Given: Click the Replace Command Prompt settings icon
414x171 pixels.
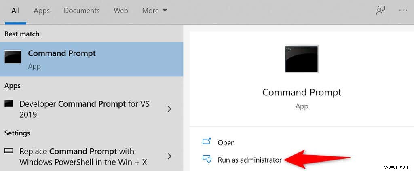Looking at the screenshot, I should pos(8,151).
